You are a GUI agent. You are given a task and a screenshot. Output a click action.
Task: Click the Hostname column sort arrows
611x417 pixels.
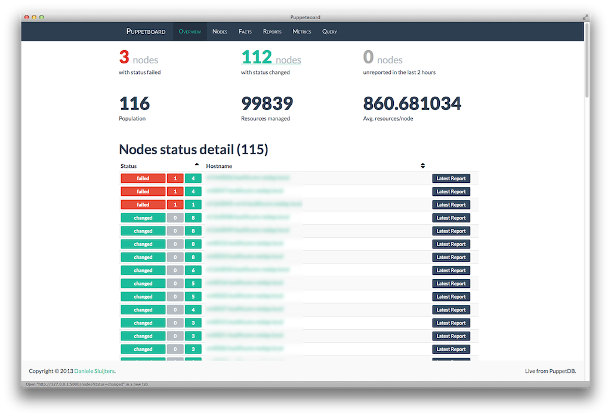(x=422, y=165)
